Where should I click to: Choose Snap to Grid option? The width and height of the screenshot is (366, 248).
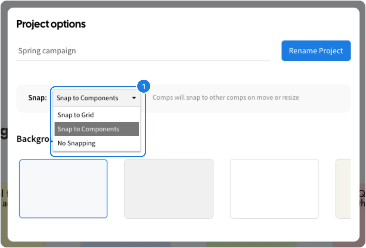[97, 115]
